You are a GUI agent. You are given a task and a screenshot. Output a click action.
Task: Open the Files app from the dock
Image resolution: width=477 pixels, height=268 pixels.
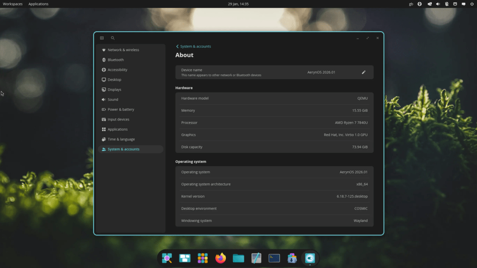(x=238, y=258)
